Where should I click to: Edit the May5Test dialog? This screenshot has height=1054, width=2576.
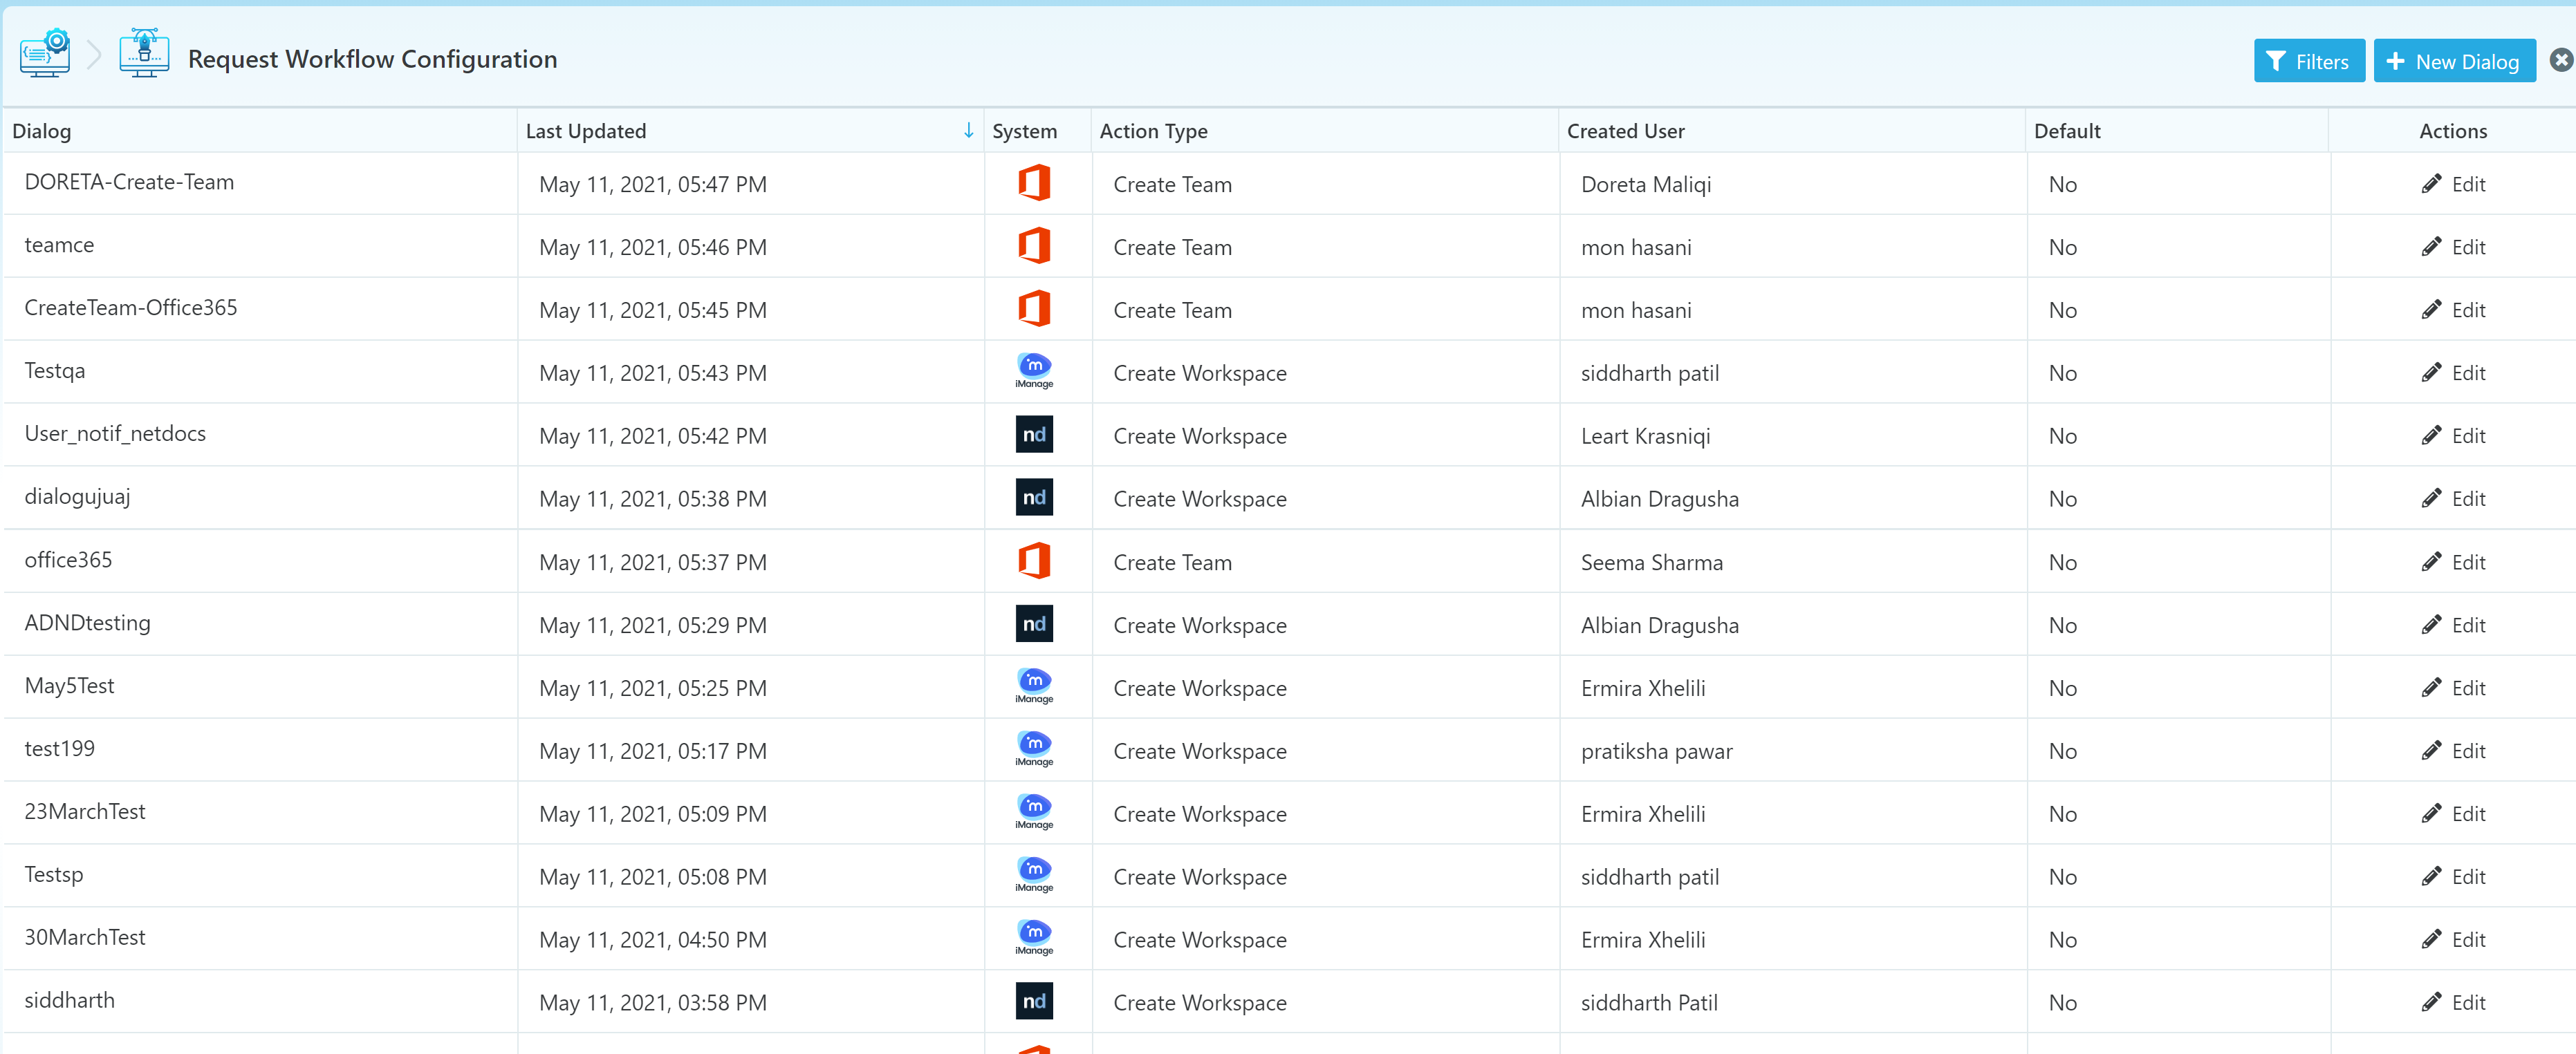tap(2453, 688)
